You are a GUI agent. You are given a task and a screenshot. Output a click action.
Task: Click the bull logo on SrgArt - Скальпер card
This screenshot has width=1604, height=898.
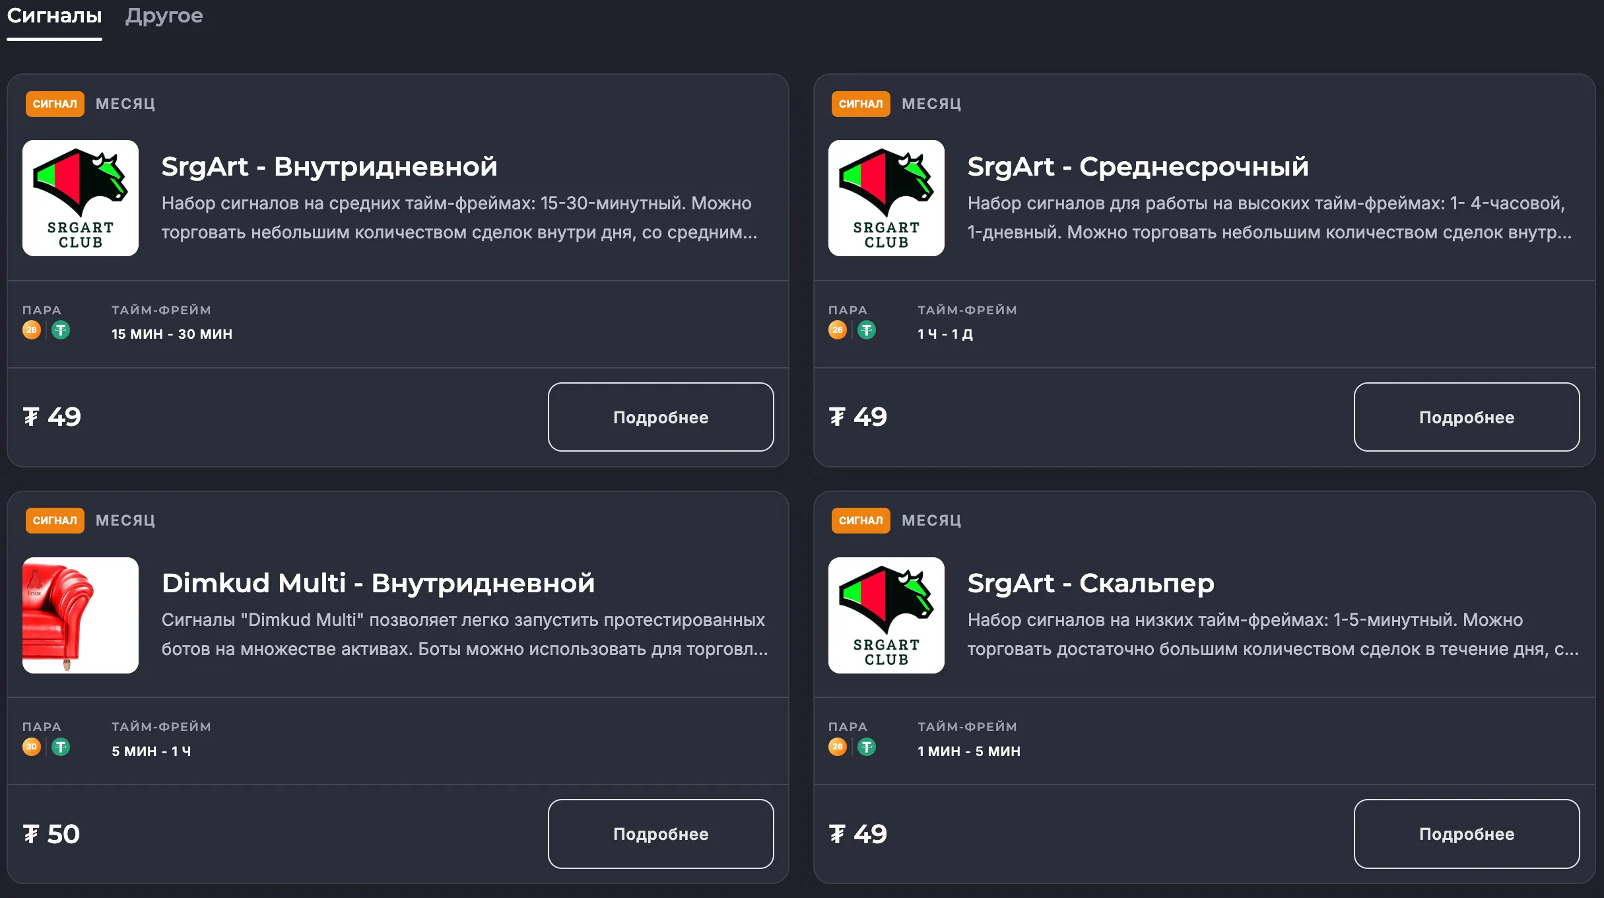click(x=886, y=615)
